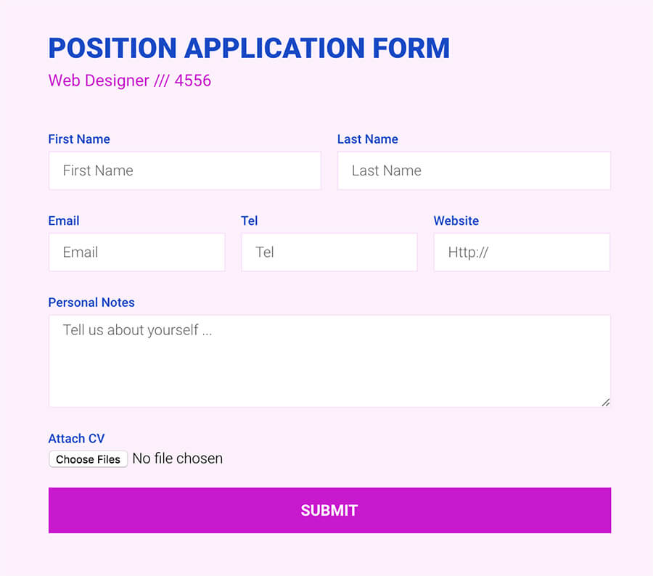Click the 'Web Designer' job title text
653x576 pixels.
[99, 81]
